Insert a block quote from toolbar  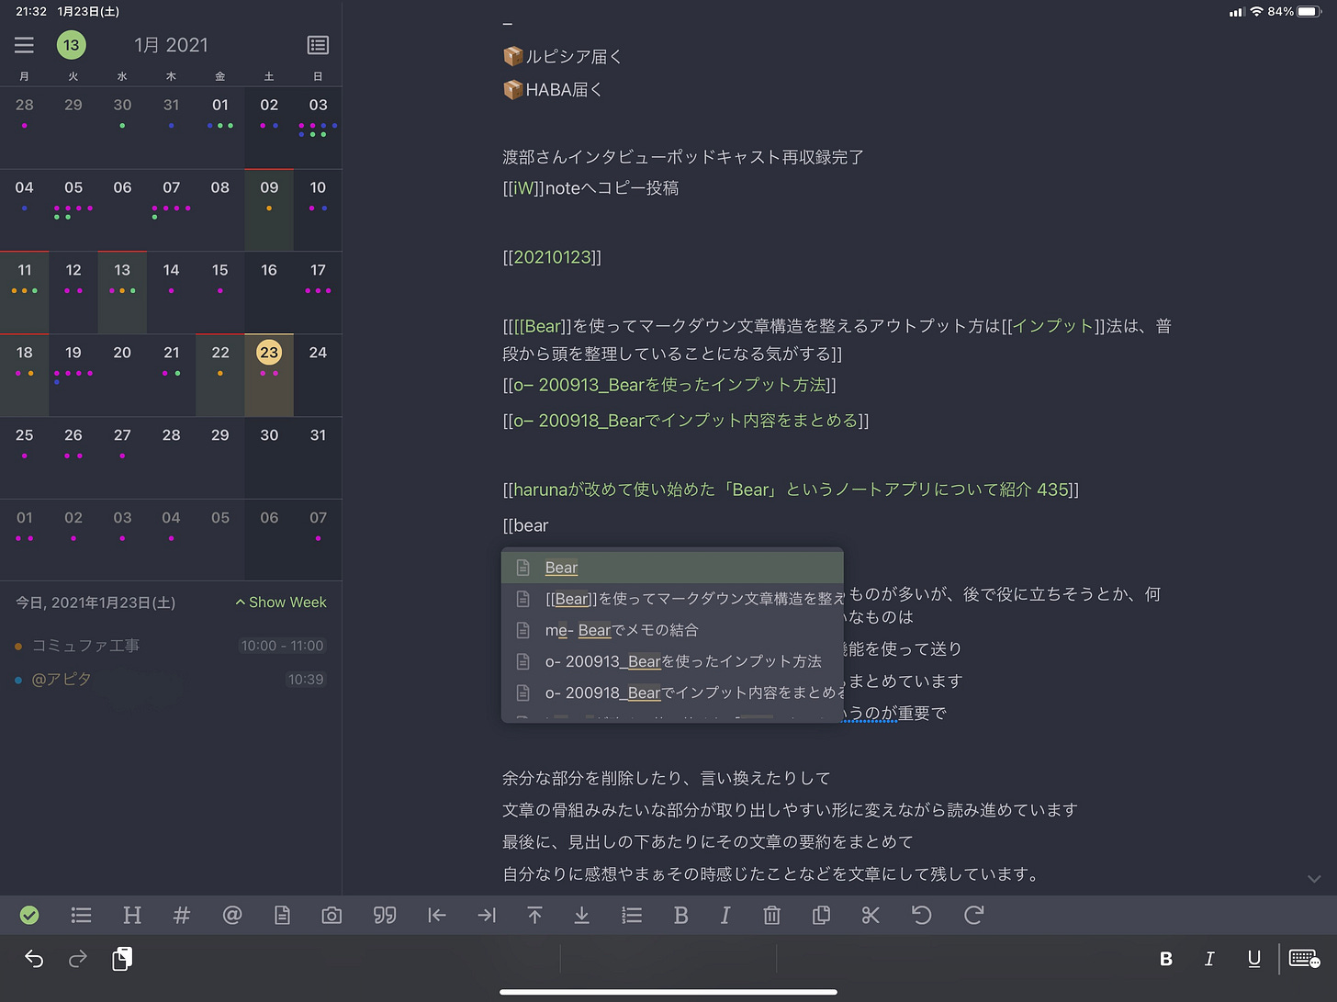click(x=385, y=915)
